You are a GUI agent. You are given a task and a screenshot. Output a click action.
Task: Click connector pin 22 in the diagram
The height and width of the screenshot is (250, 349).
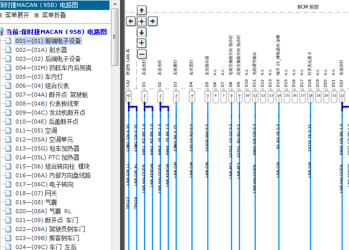(342, 96)
